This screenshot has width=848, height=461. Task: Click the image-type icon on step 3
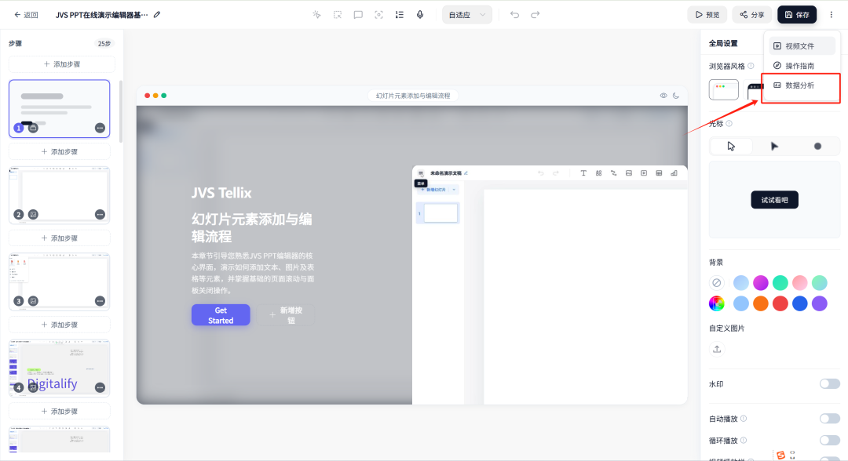33,301
